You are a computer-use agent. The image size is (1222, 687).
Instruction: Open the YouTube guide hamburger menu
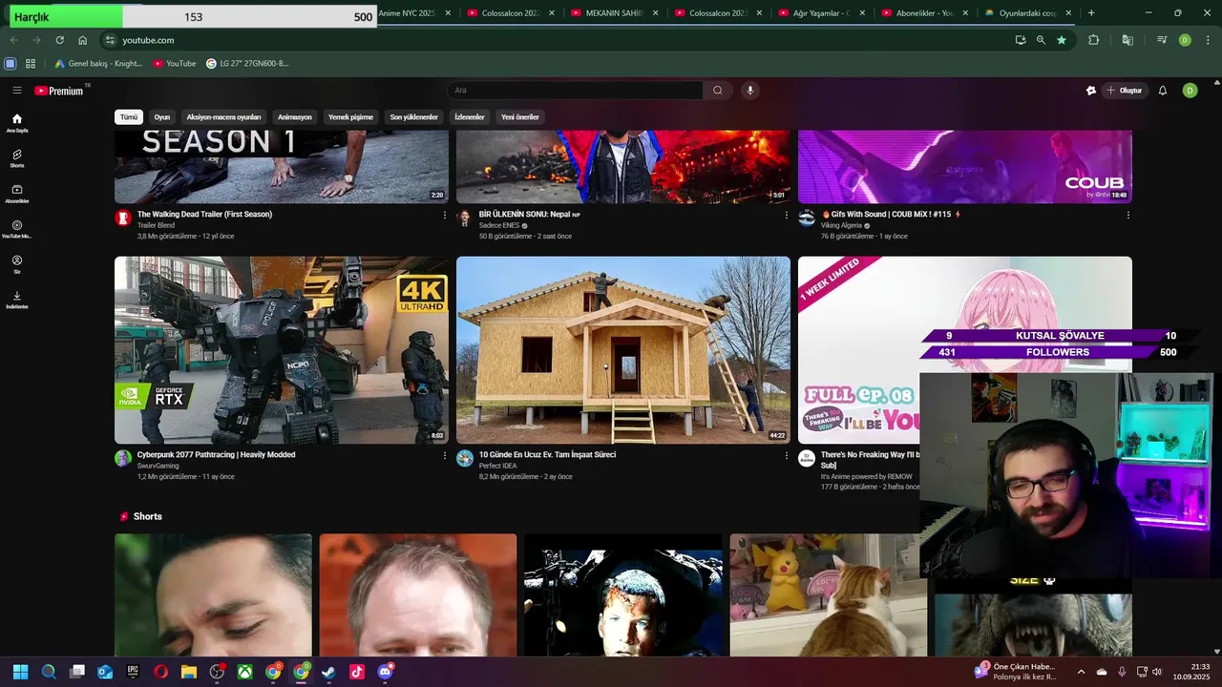pos(17,91)
